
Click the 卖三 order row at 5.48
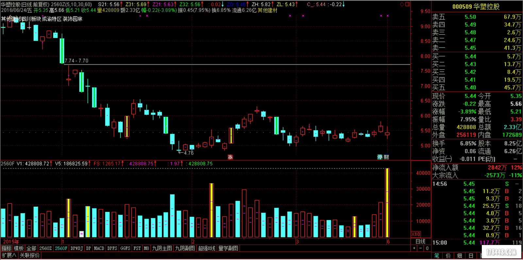(477, 32)
